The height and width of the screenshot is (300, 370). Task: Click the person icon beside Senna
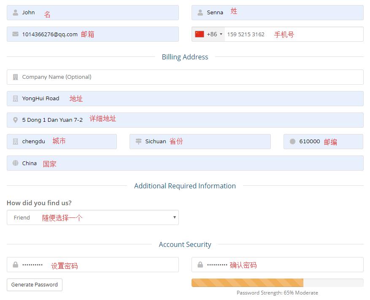tap(200, 13)
